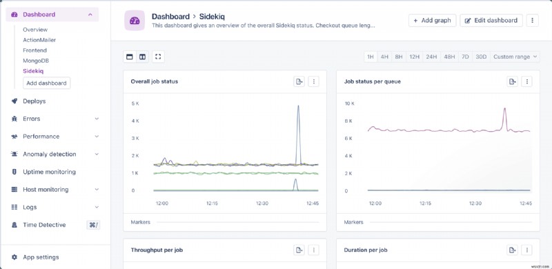Viewport: 552px width, 269px height.
Task: Select the 24H time range
Action: (431, 57)
